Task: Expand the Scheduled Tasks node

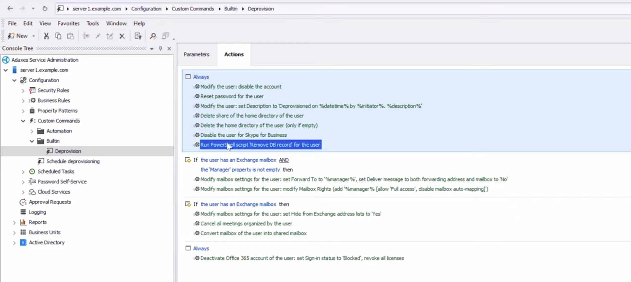Action: 23,172
